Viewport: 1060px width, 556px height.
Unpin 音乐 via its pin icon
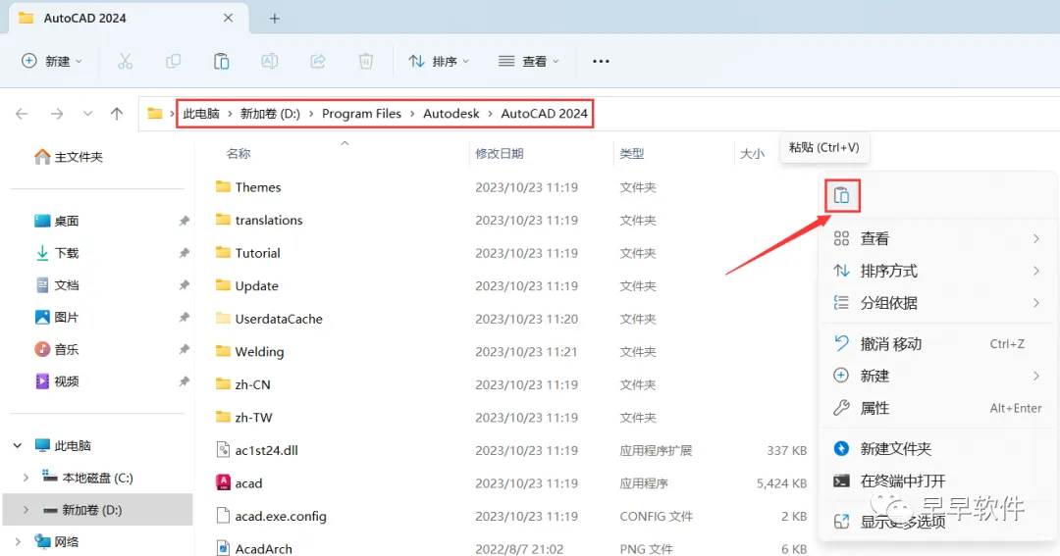click(184, 349)
